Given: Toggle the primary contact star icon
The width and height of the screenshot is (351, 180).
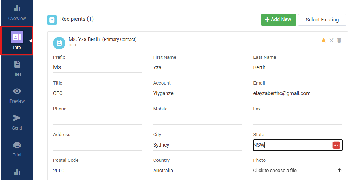Looking at the screenshot, I should pos(323,40).
